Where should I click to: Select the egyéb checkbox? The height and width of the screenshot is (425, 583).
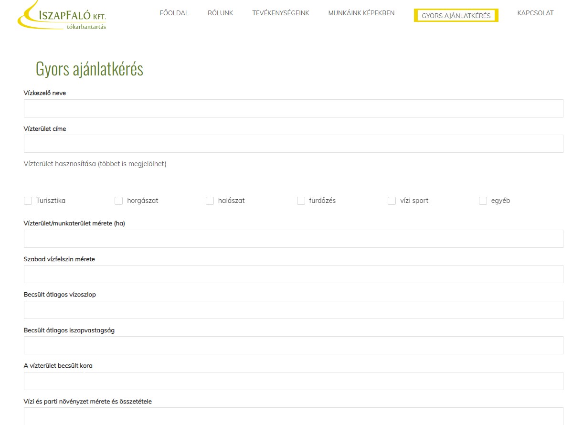click(x=483, y=201)
